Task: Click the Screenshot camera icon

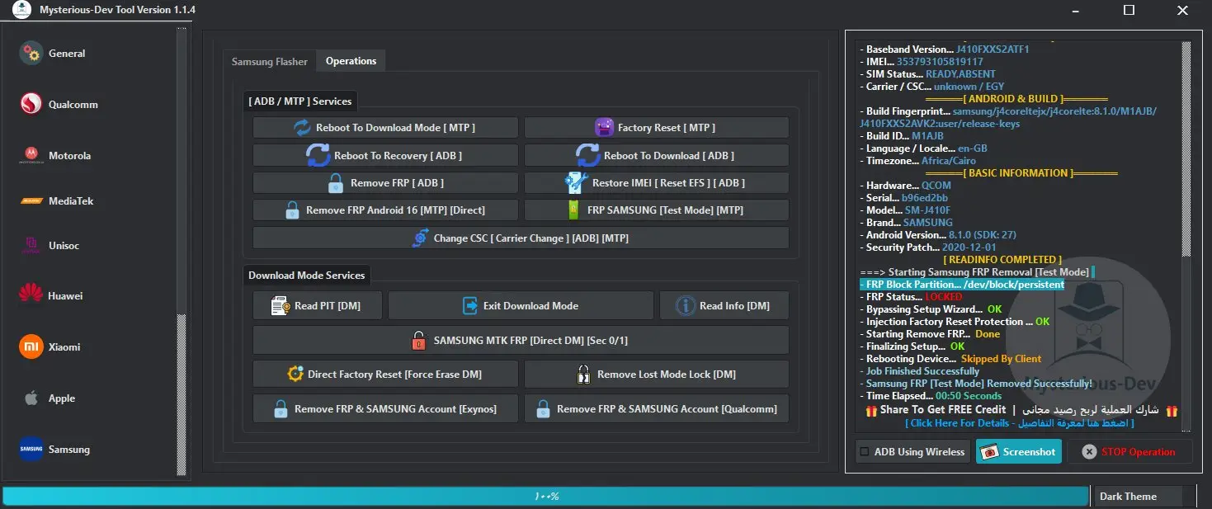Action: tap(990, 452)
